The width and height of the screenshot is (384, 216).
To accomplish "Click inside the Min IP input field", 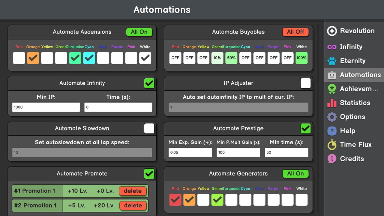I will click(46, 107).
